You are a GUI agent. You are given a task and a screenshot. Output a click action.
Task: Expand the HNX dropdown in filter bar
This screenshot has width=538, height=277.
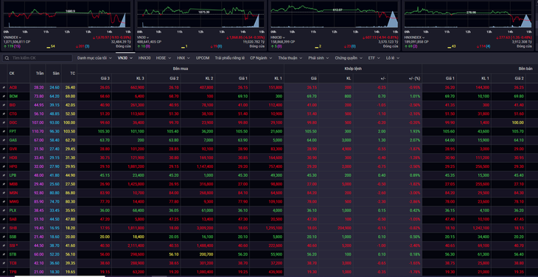(x=183, y=58)
